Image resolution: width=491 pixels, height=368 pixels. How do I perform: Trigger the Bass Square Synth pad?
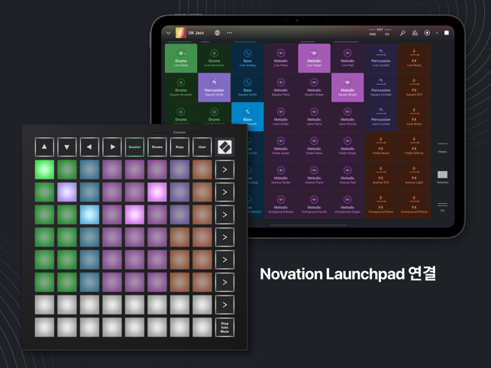(247, 87)
